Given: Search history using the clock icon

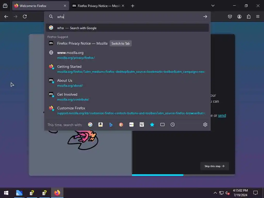Looking at the screenshot, I should 172,125.
